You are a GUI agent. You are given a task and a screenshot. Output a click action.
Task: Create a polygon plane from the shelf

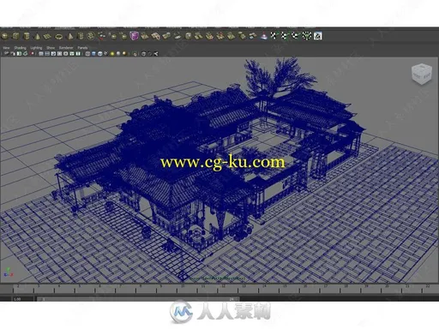coord(47,37)
